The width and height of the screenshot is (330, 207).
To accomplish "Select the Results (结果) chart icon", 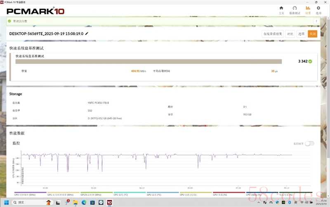I will [x=308, y=10].
